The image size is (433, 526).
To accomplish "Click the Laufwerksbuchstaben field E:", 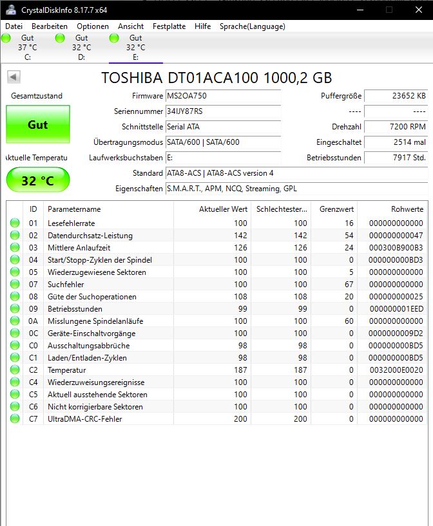I will click(x=223, y=158).
